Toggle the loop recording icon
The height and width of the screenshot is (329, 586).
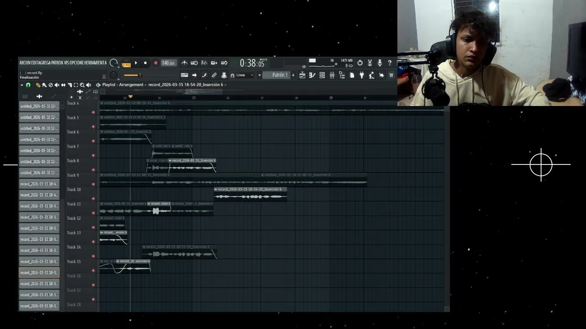[224, 63]
